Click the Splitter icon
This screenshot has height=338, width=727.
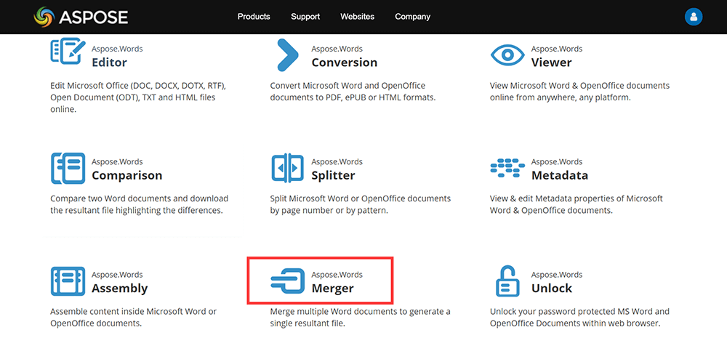tap(288, 168)
